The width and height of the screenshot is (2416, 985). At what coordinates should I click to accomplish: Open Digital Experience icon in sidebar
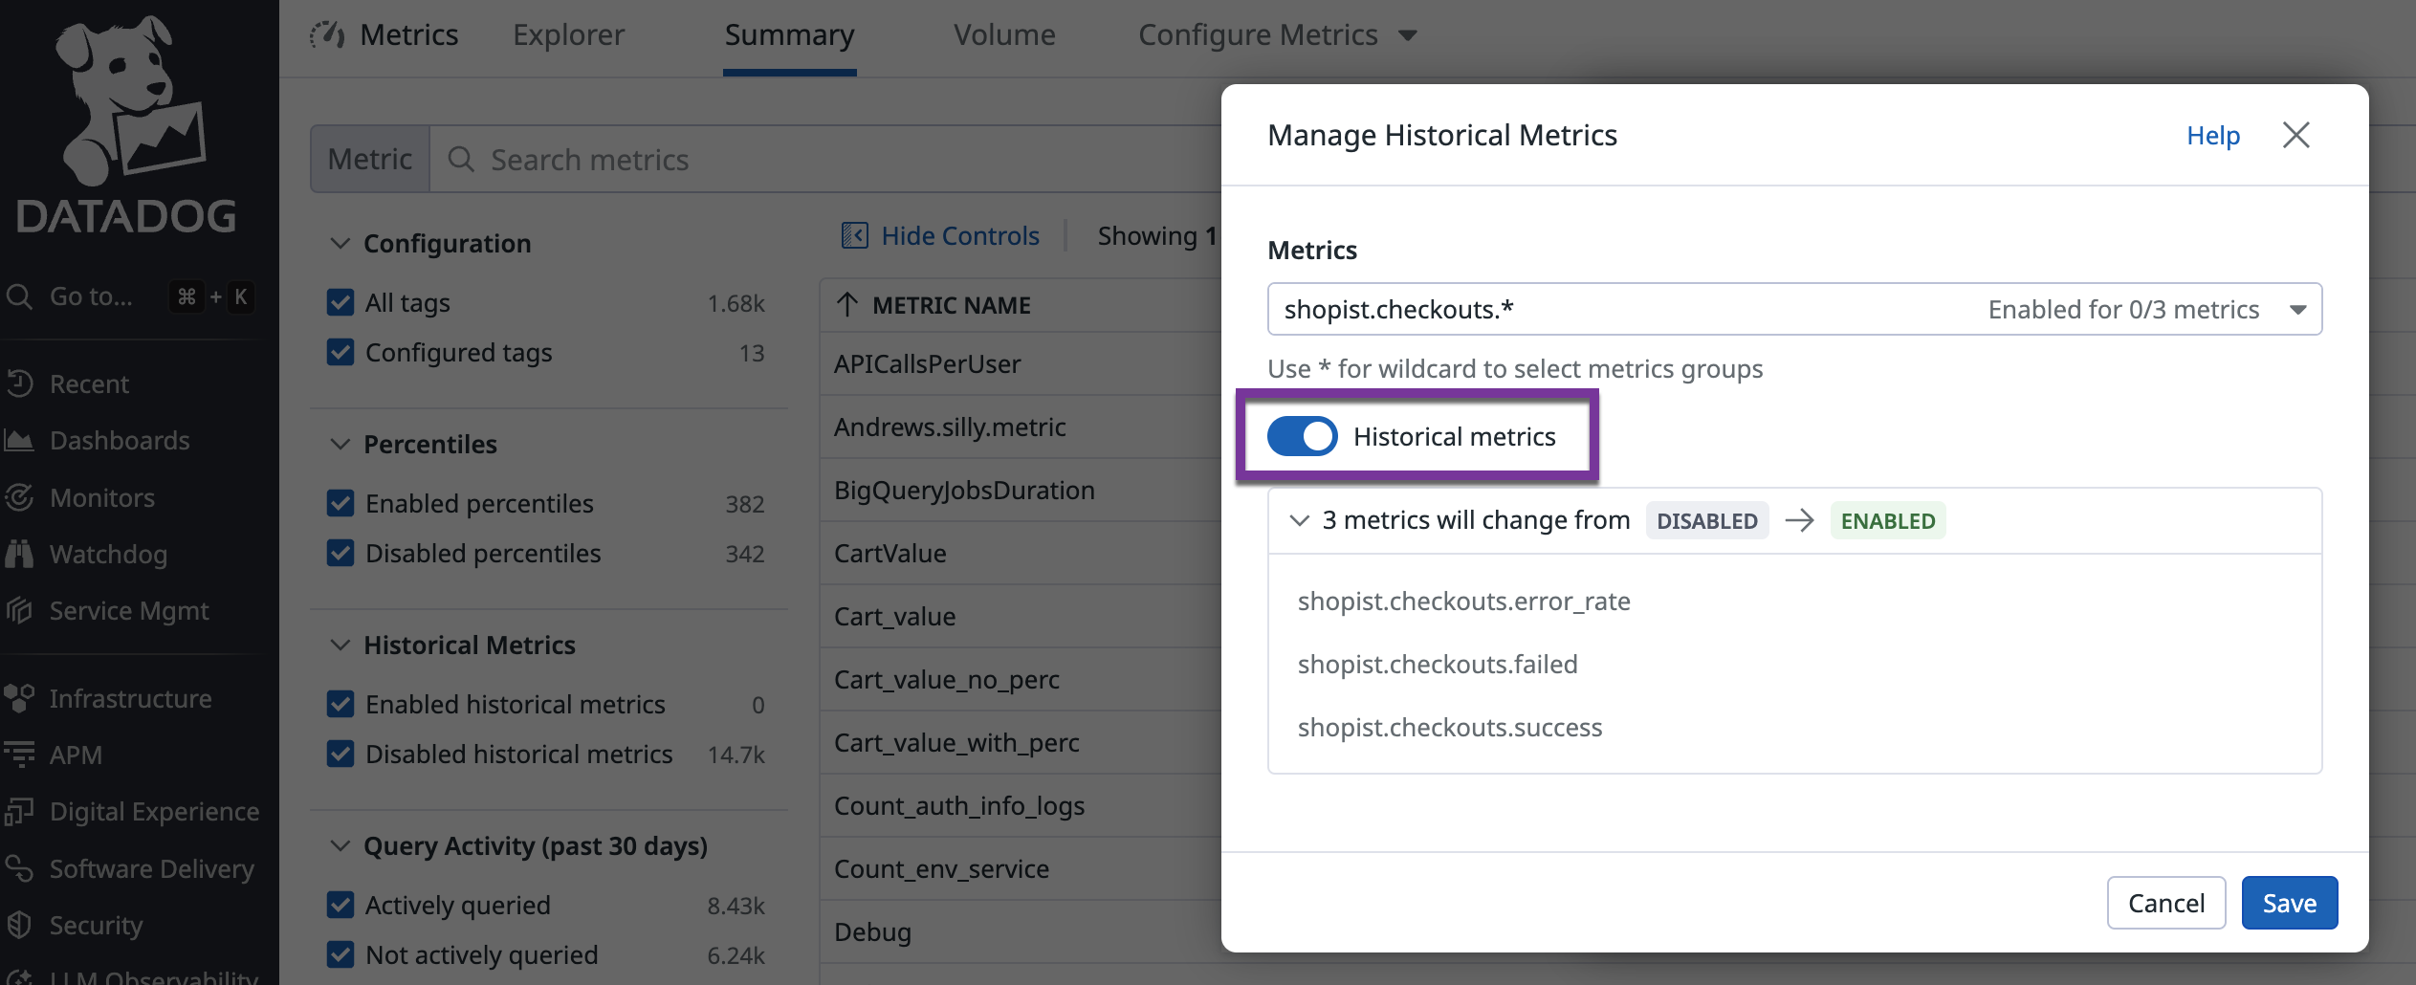point(19,811)
